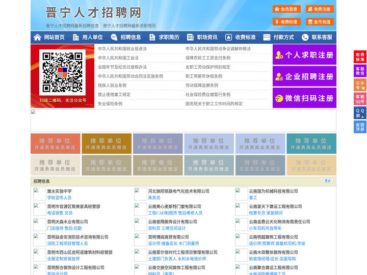The width and height of the screenshot is (367, 275).
Task: Click the building icon beside 用人单位
Action: coord(75,37)
